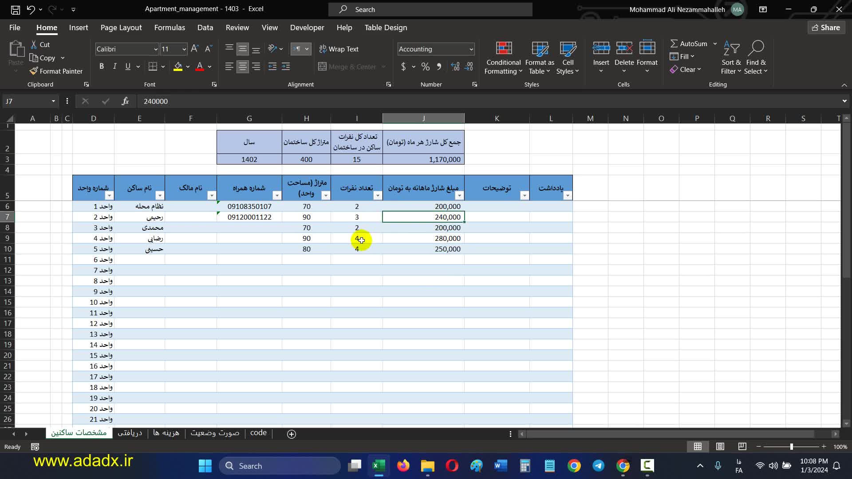Toggle Wrap Text on selected cell
The height and width of the screenshot is (479, 852).
pos(339,49)
